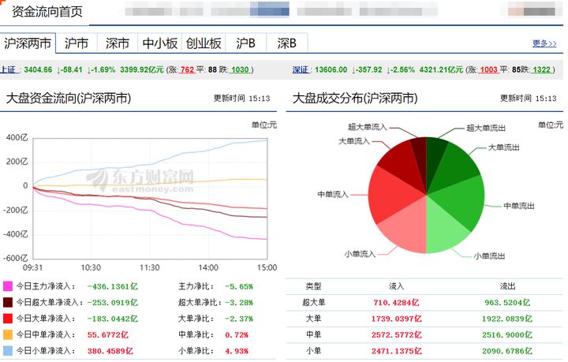Click the 深证 index link
The image size is (568, 362).
[x=301, y=69]
